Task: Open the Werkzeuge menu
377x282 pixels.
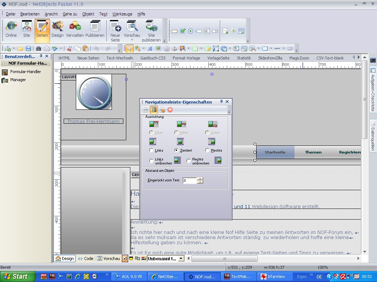Action: tap(122, 14)
